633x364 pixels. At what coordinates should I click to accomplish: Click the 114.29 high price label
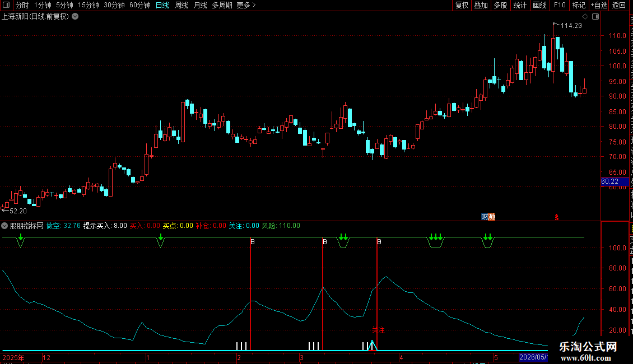tap(571, 26)
